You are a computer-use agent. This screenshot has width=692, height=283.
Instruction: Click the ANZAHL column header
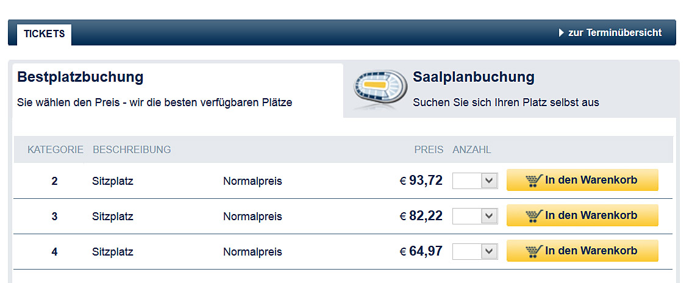tap(471, 150)
